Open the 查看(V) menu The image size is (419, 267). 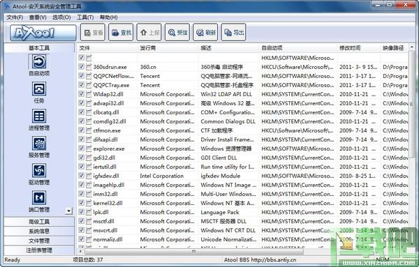(38, 17)
